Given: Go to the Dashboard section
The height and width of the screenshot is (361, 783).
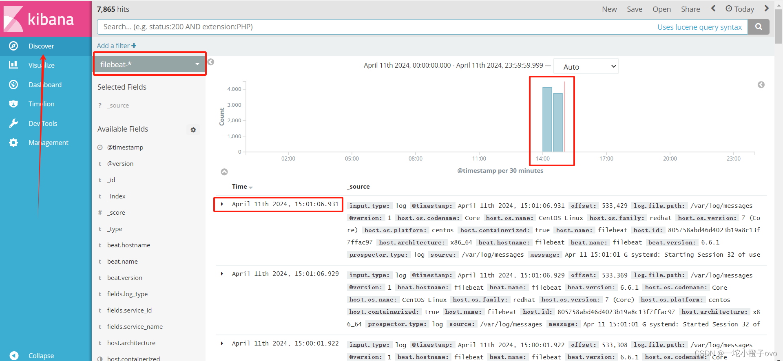Looking at the screenshot, I should pyautogui.click(x=45, y=85).
